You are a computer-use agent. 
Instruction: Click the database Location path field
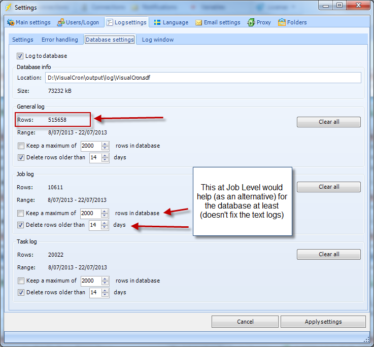point(203,78)
